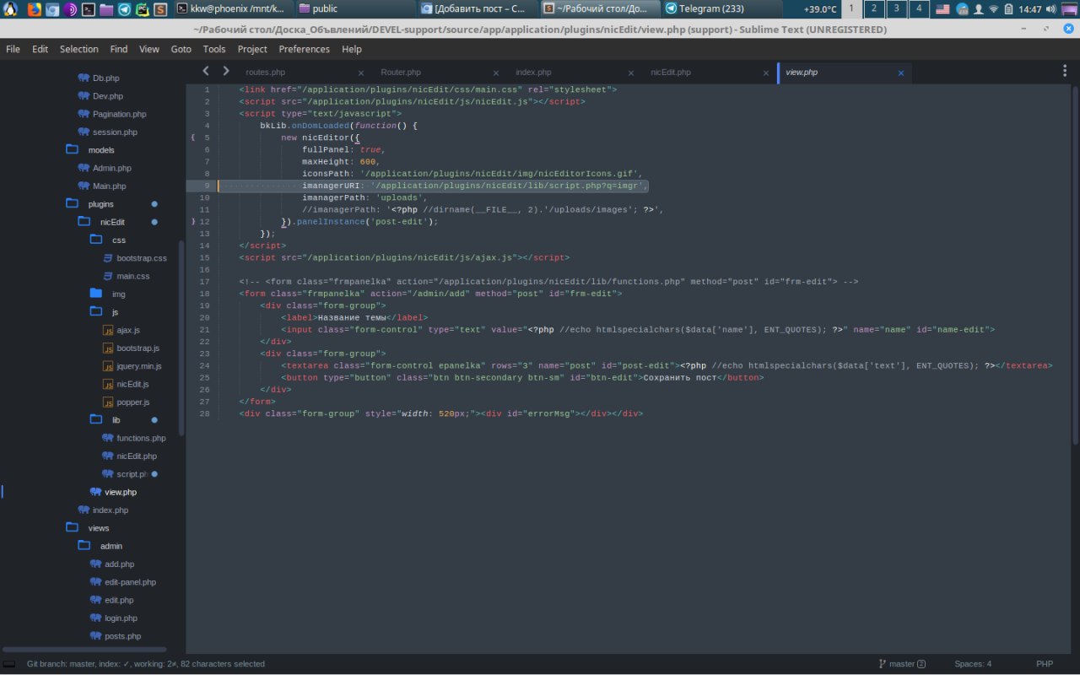Launch PyCharm from the panel launcher

(x=143, y=9)
